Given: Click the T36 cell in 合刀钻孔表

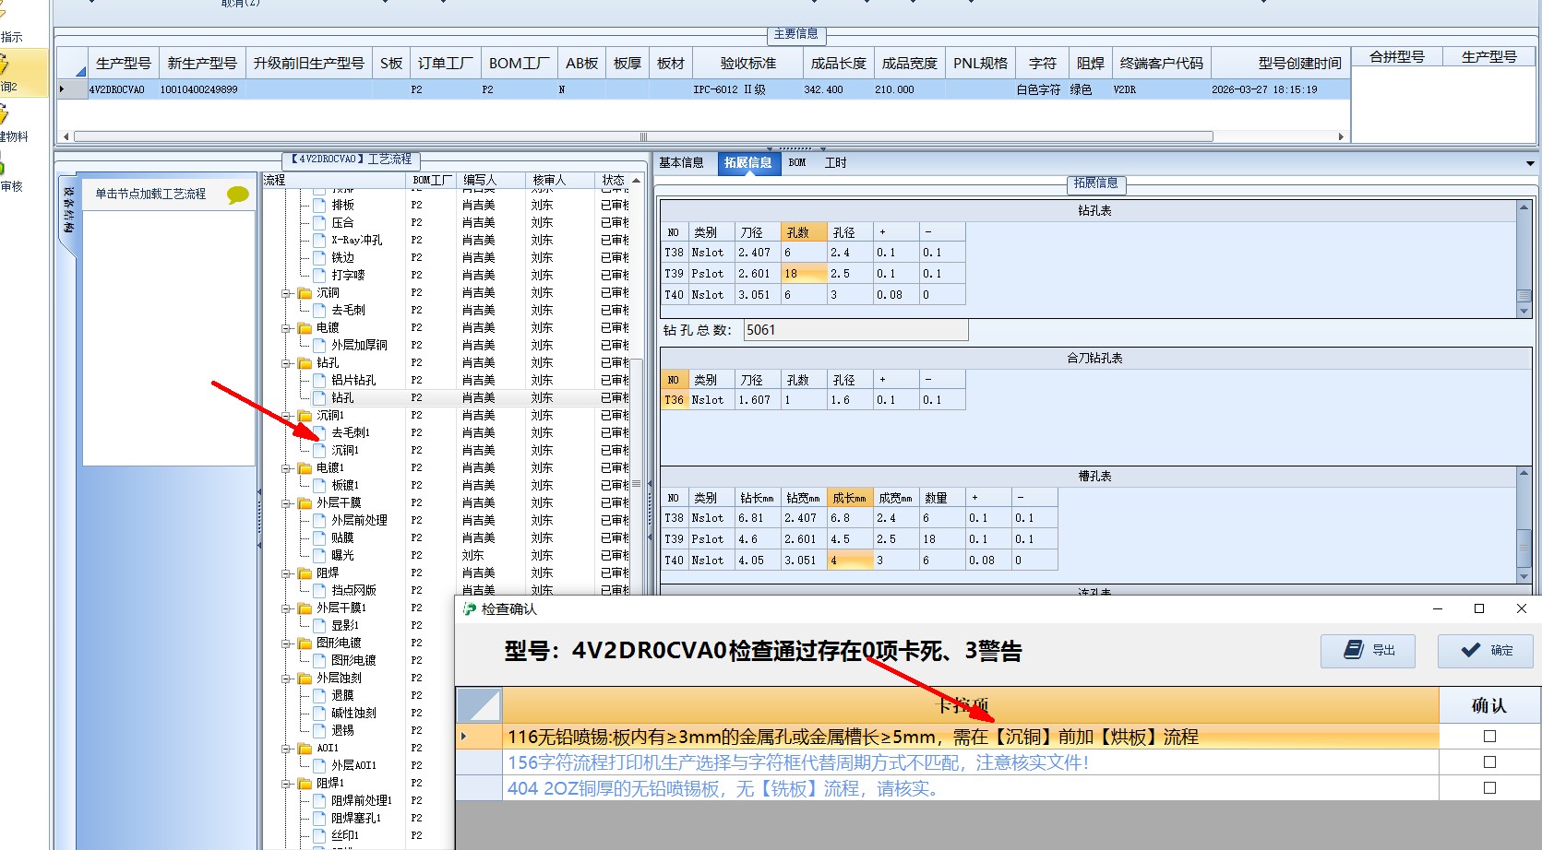Looking at the screenshot, I should point(675,400).
